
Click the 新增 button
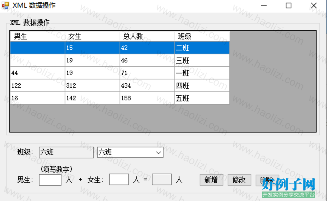[211, 180]
